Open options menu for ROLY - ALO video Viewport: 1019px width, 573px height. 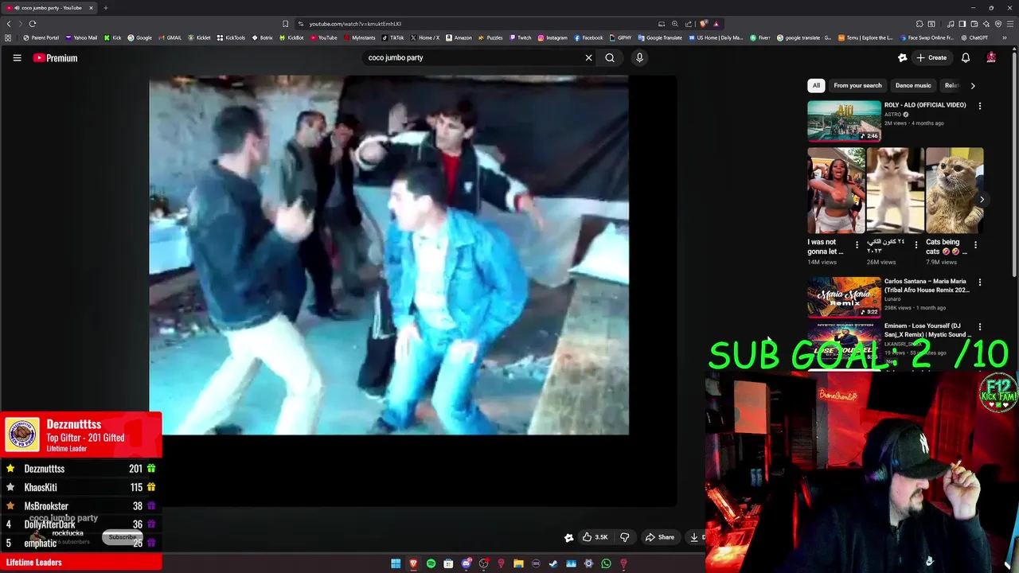pyautogui.click(x=980, y=105)
